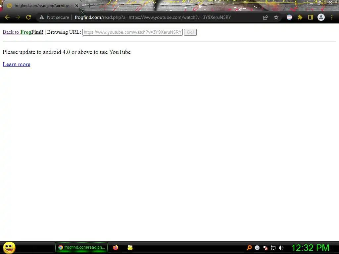Click the Not secure warning icon
Viewport: 339px width, 254px height.
(x=42, y=17)
